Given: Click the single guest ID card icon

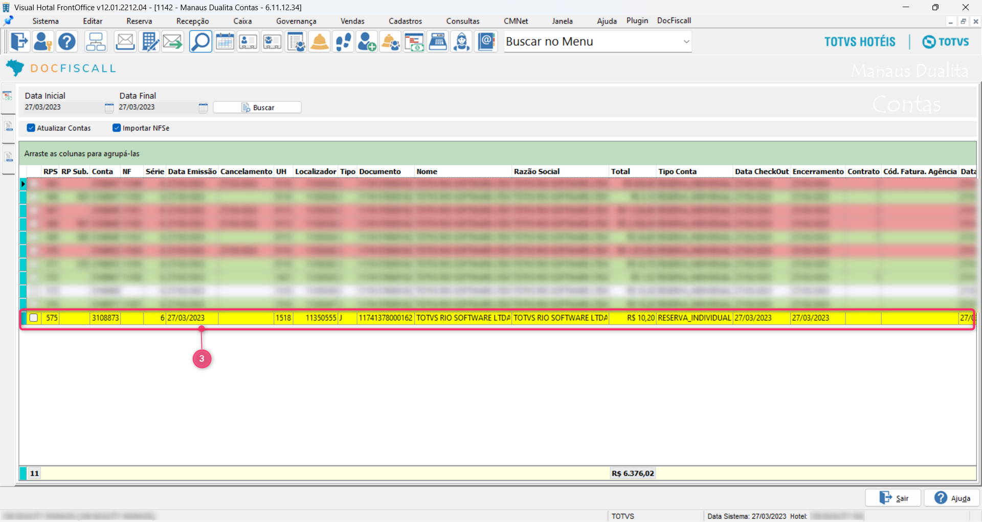Looking at the screenshot, I should (248, 41).
